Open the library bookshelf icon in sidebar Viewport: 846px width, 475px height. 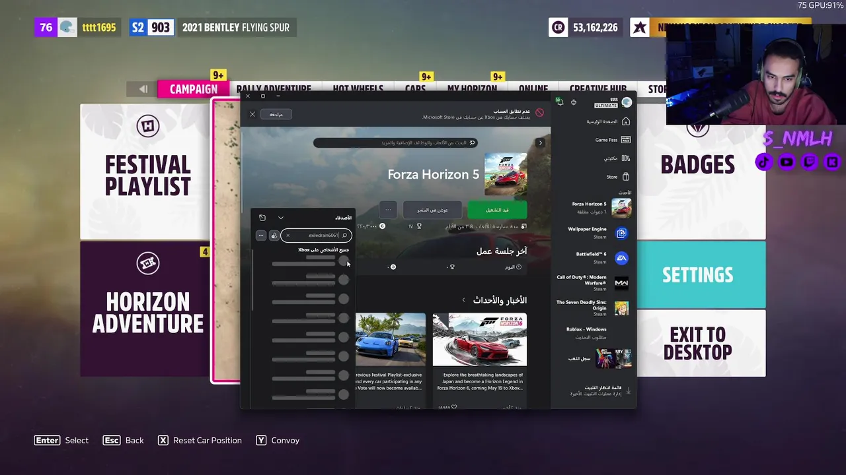click(625, 158)
